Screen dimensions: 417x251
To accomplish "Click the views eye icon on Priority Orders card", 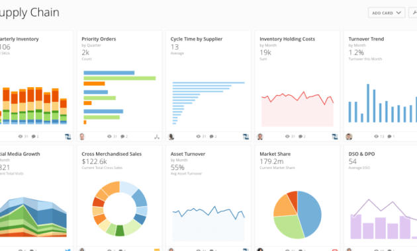I will coord(109,136).
